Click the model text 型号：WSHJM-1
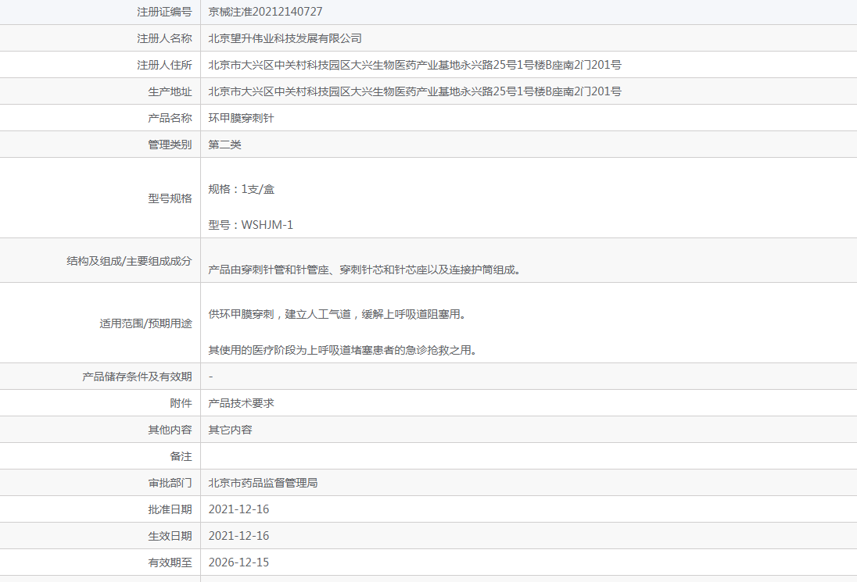The width and height of the screenshot is (857, 582). (x=250, y=225)
